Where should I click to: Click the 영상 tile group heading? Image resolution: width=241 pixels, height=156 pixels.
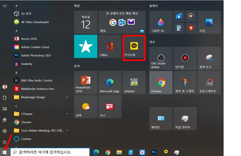click(152, 42)
